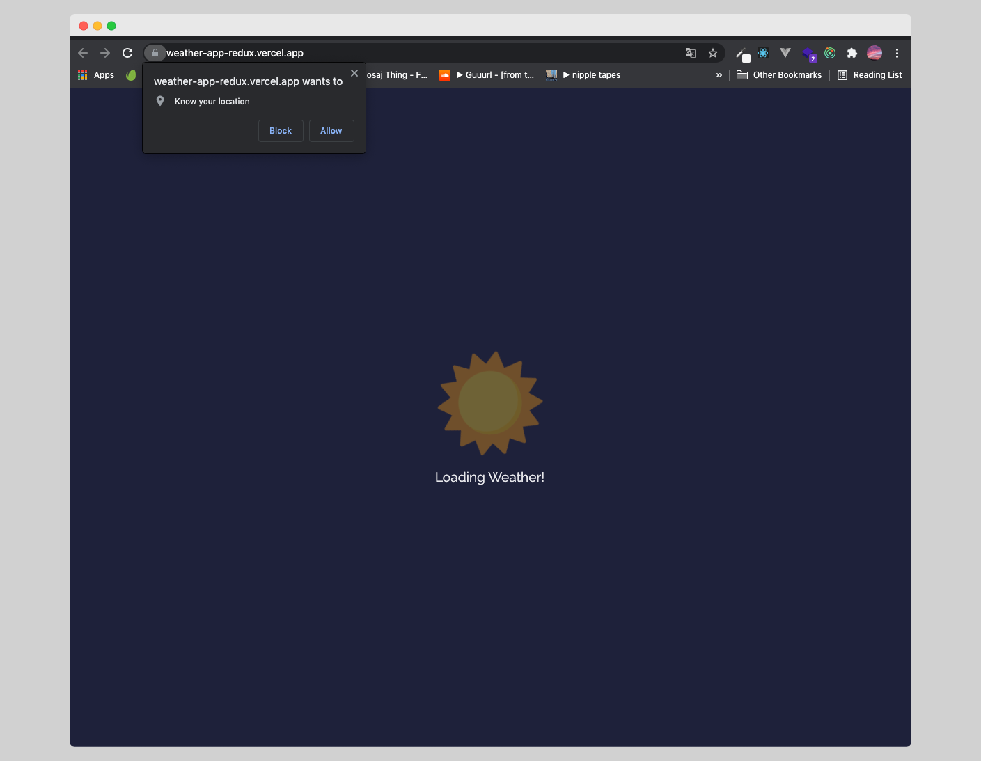Block the location permission request
Image resolution: width=981 pixels, height=761 pixels.
[281, 131]
